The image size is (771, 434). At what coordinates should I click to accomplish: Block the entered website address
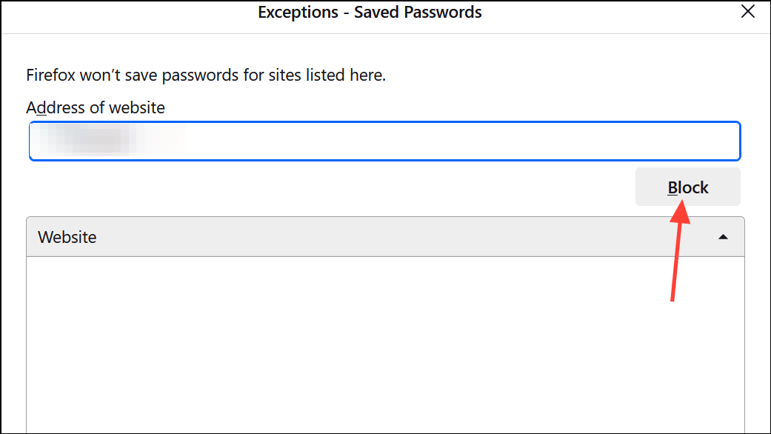(x=687, y=187)
